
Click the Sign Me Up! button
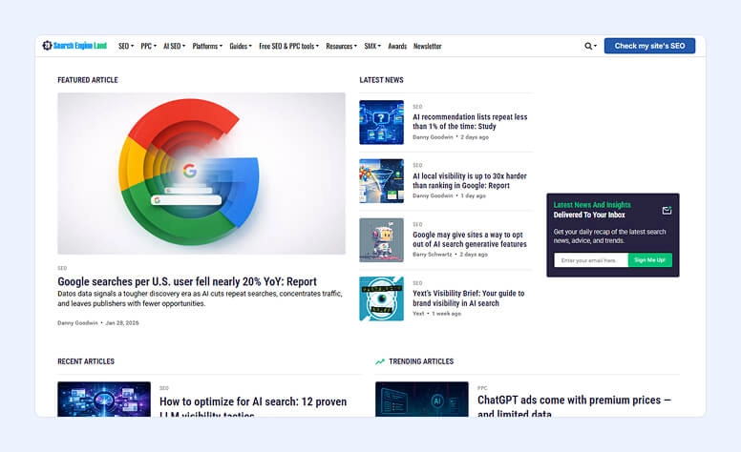tap(649, 260)
